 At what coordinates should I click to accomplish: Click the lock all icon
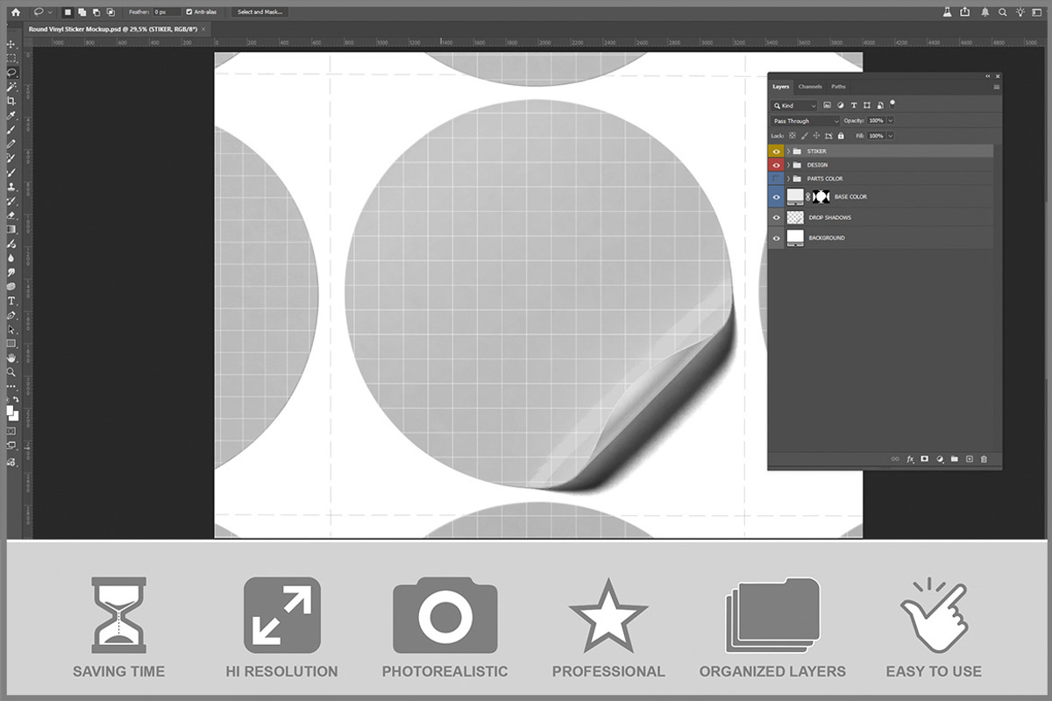841,136
